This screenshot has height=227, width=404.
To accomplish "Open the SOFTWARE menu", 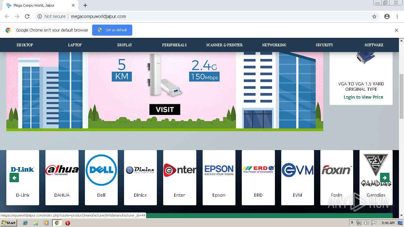I will click(x=374, y=45).
